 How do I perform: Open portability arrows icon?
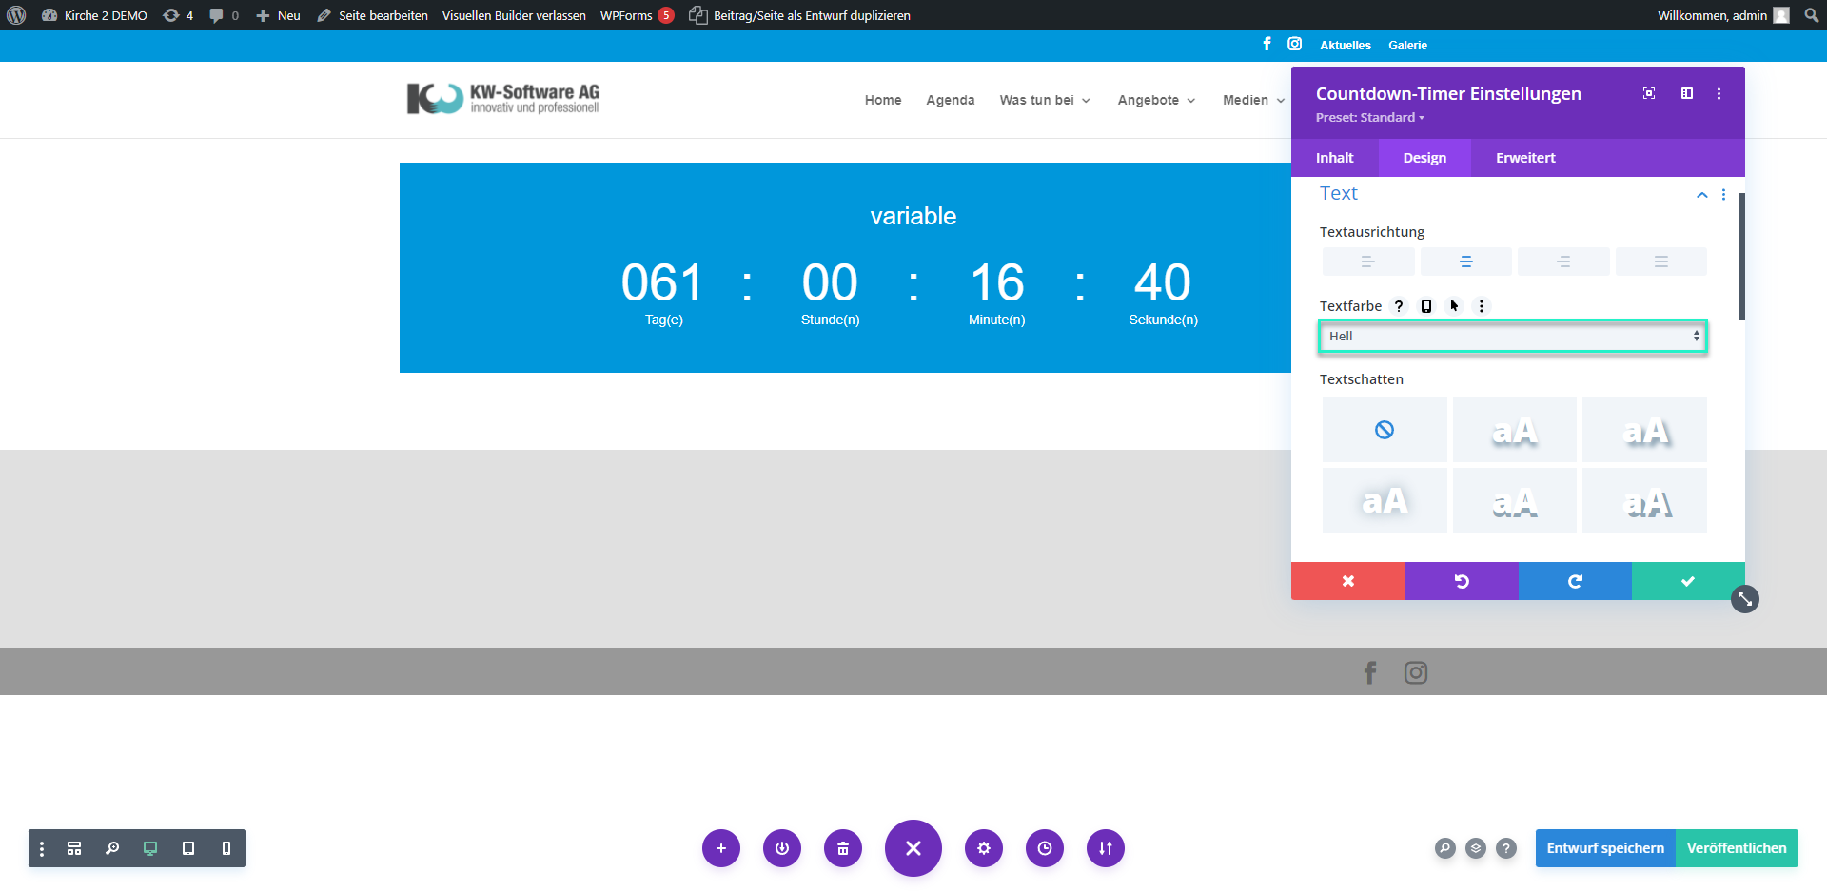click(x=1106, y=848)
